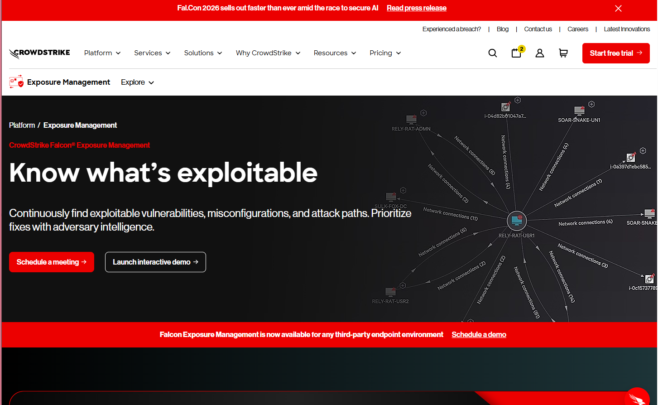Expand the plus beside RELY-RAT-USR2

point(403,285)
